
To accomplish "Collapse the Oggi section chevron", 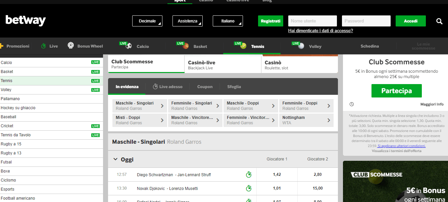I will pos(115,159).
